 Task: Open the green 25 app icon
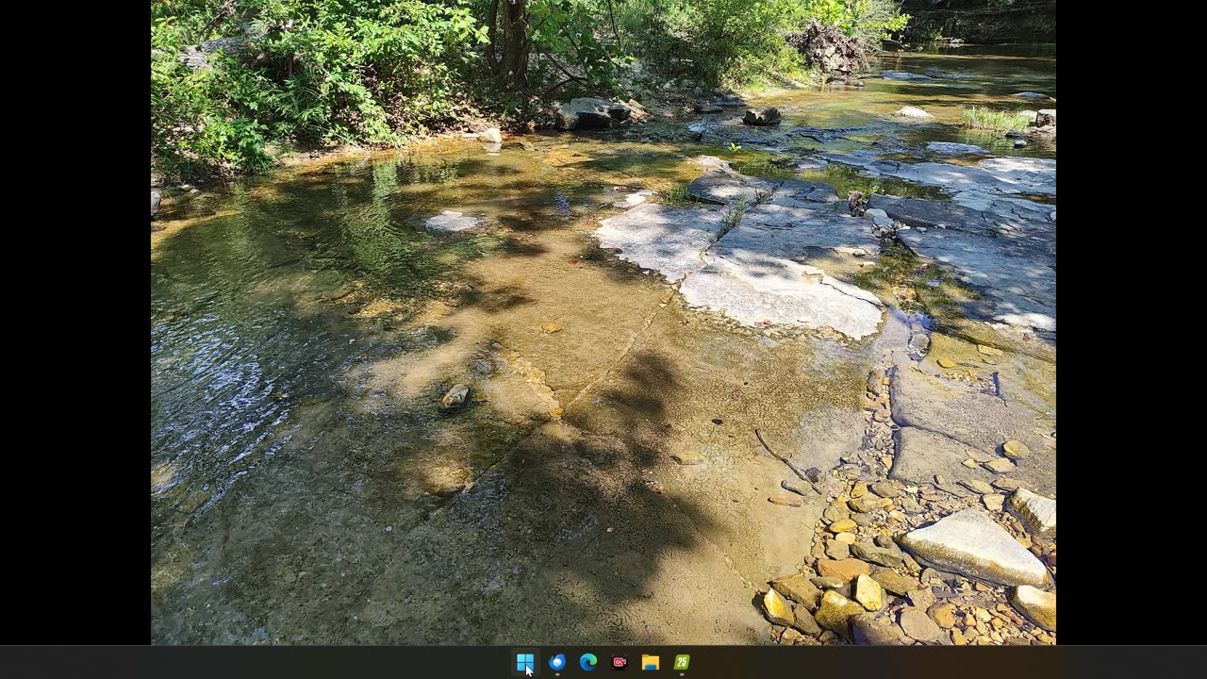(x=681, y=662)
